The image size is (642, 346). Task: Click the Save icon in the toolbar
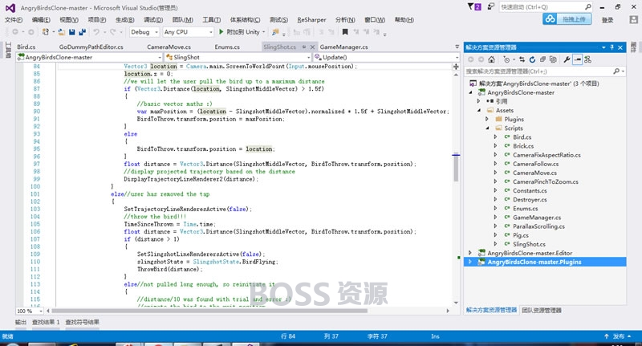[x=72, y=32]
